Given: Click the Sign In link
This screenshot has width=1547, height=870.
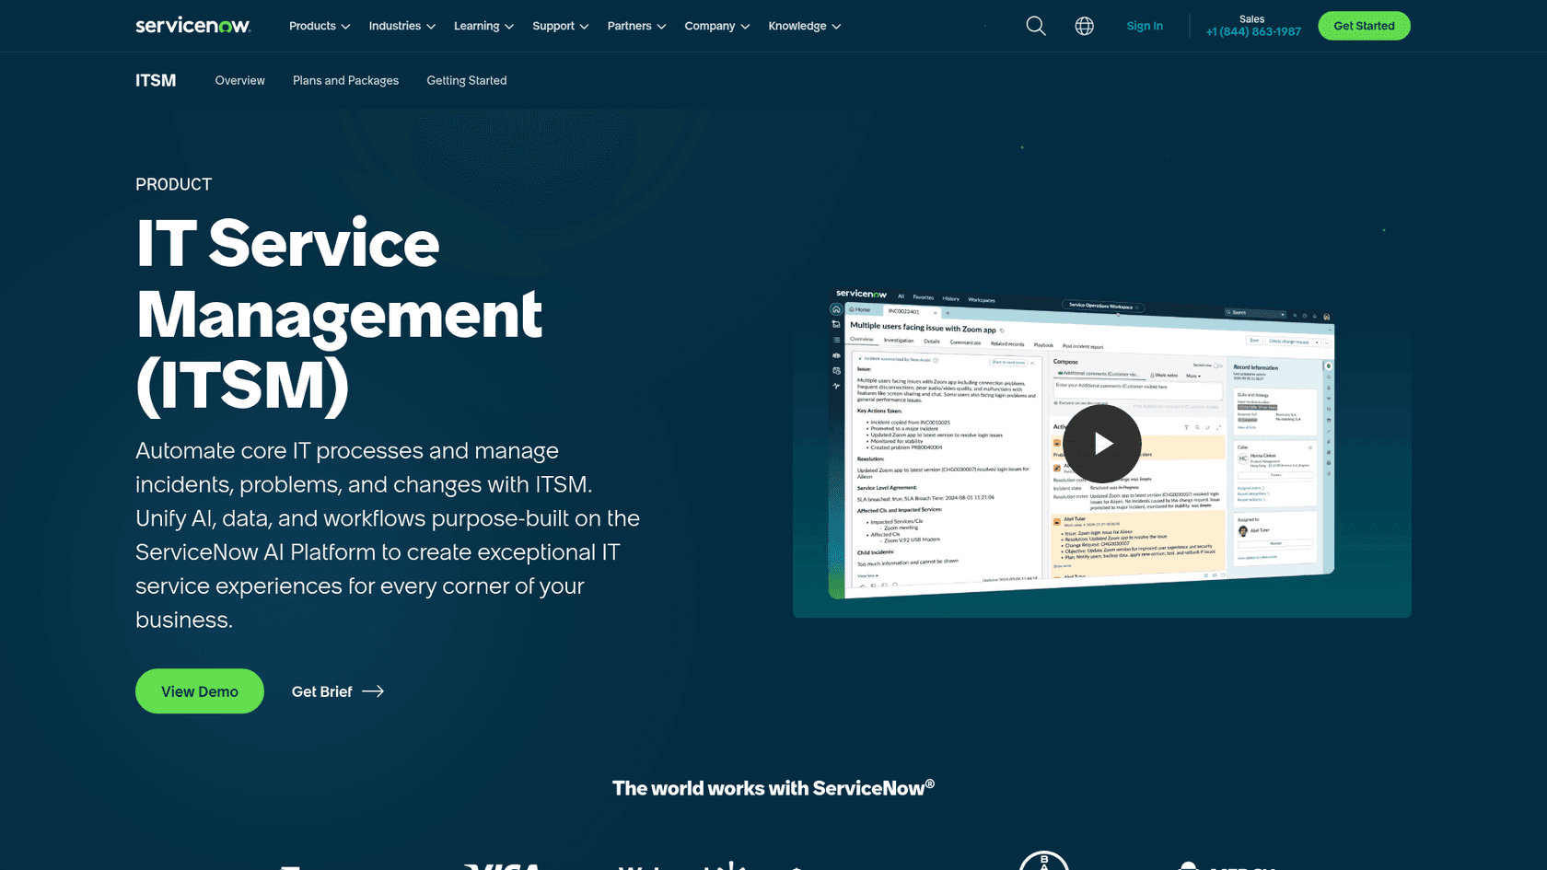Looking at the screenshot, I should coord(1145,26).
